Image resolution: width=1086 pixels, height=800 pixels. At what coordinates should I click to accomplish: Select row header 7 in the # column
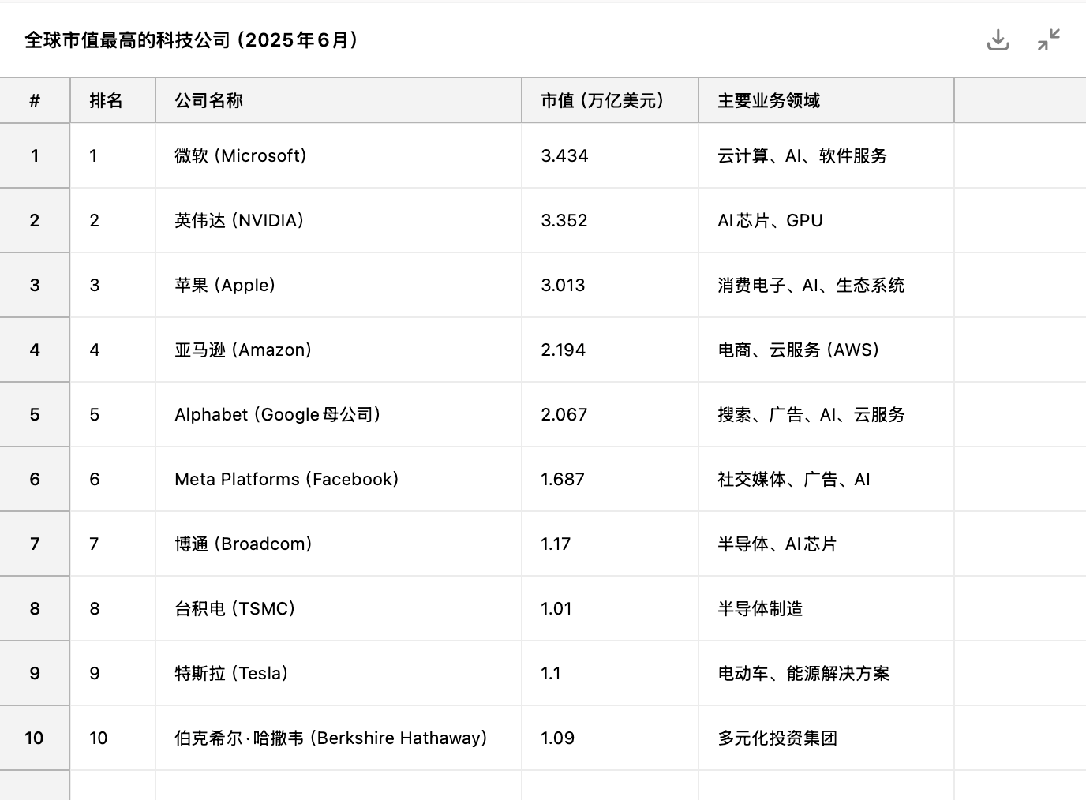coord(35,544)
